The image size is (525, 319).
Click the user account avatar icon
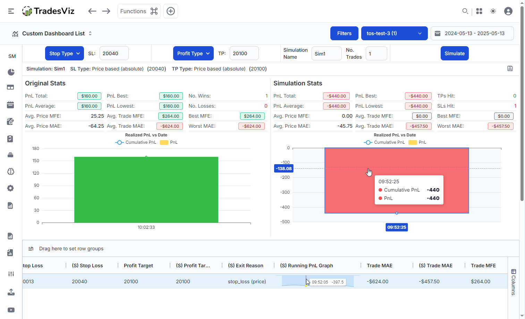(508, 11)
